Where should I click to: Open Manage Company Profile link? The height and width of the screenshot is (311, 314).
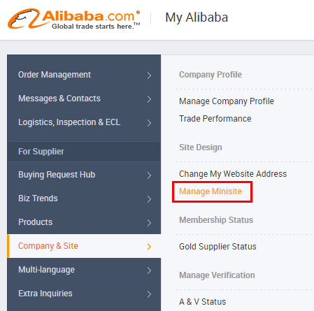[227, 101]
